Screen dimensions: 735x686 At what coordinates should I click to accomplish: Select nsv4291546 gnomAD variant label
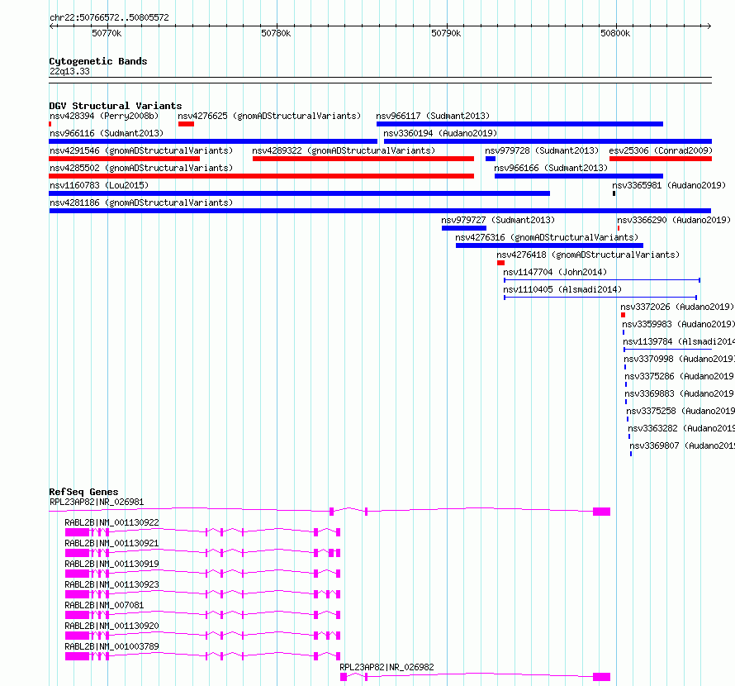coord(141,150)
